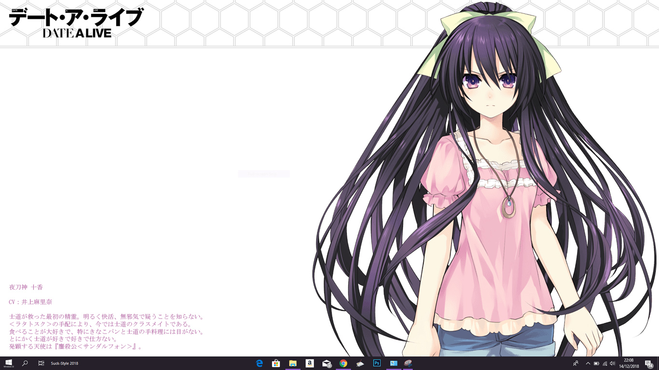This screenshot has height=370, width=659.
Task: Open the People icon in the tray
Action: (576, 363)
